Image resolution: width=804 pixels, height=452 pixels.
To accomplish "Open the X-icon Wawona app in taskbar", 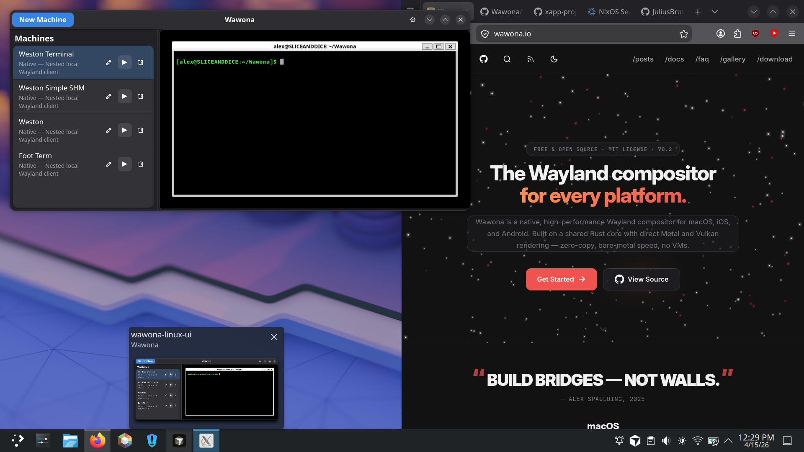I will coord(206,441).
